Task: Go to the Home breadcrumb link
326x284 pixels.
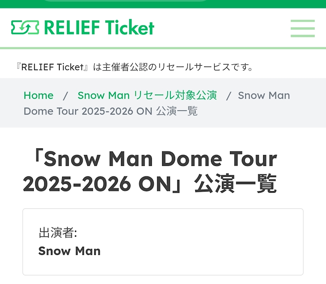Action: (x=38, y=95)
